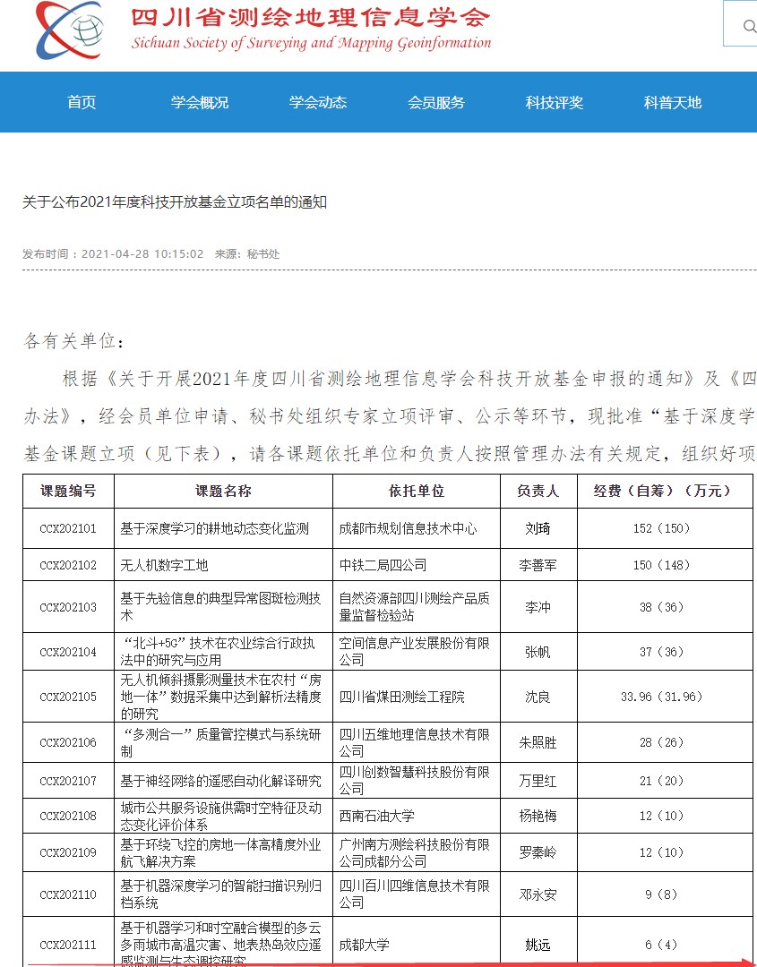
Task: Click the article title about 2021年度科技开放基金
Action: click(x=175, y=202)
